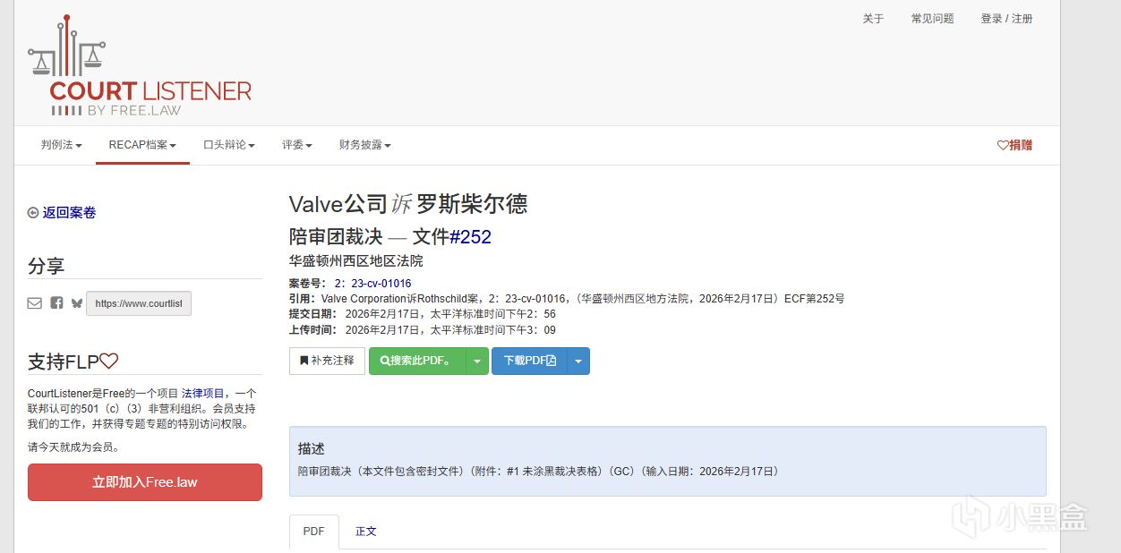Open the 法律项目 link
The image size is (1121, 553).
click(203, 394)
